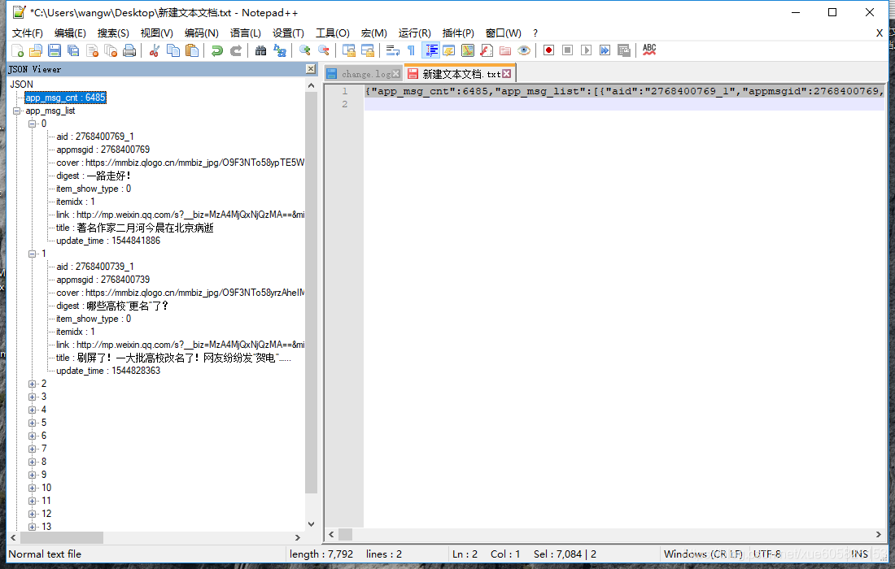The image size is (895, 569).
Task: Click the Save All icon
Action: tap(73, 50)
